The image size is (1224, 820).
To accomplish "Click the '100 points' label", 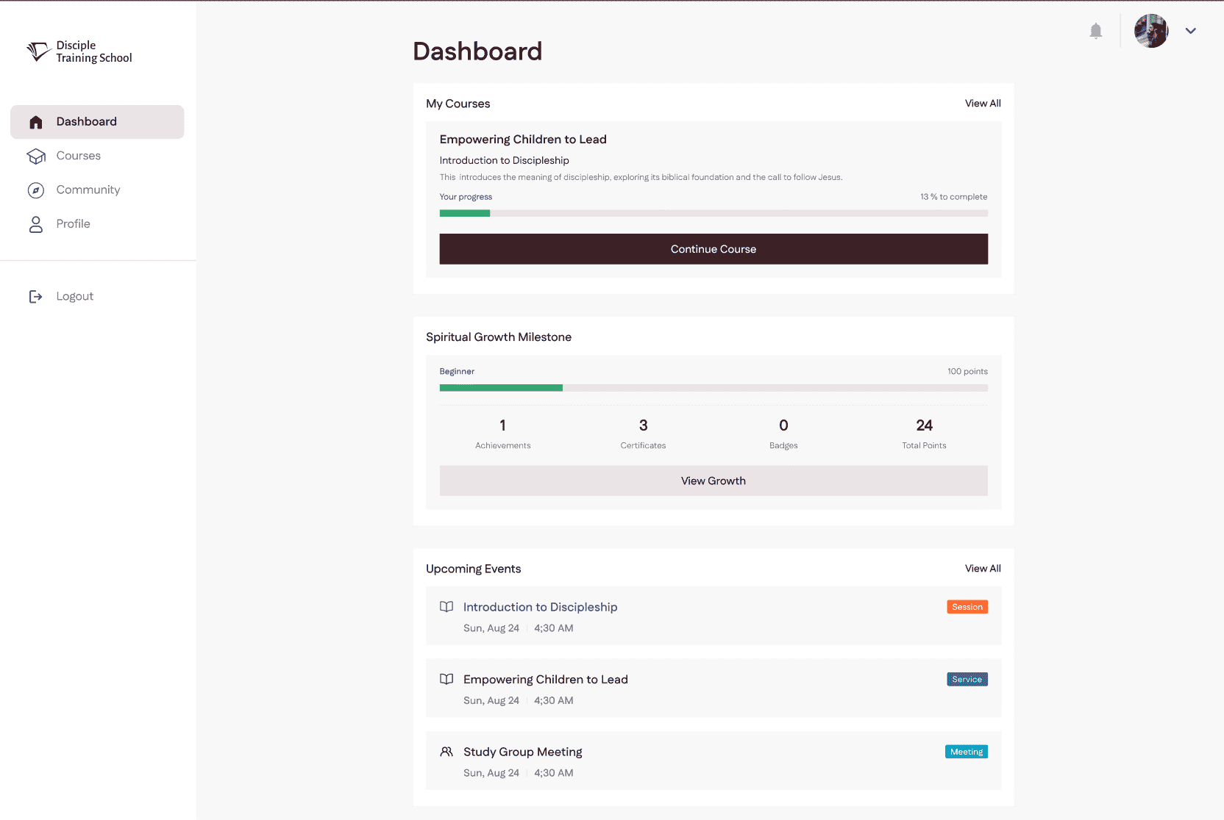I will click(x=967, y=372).
